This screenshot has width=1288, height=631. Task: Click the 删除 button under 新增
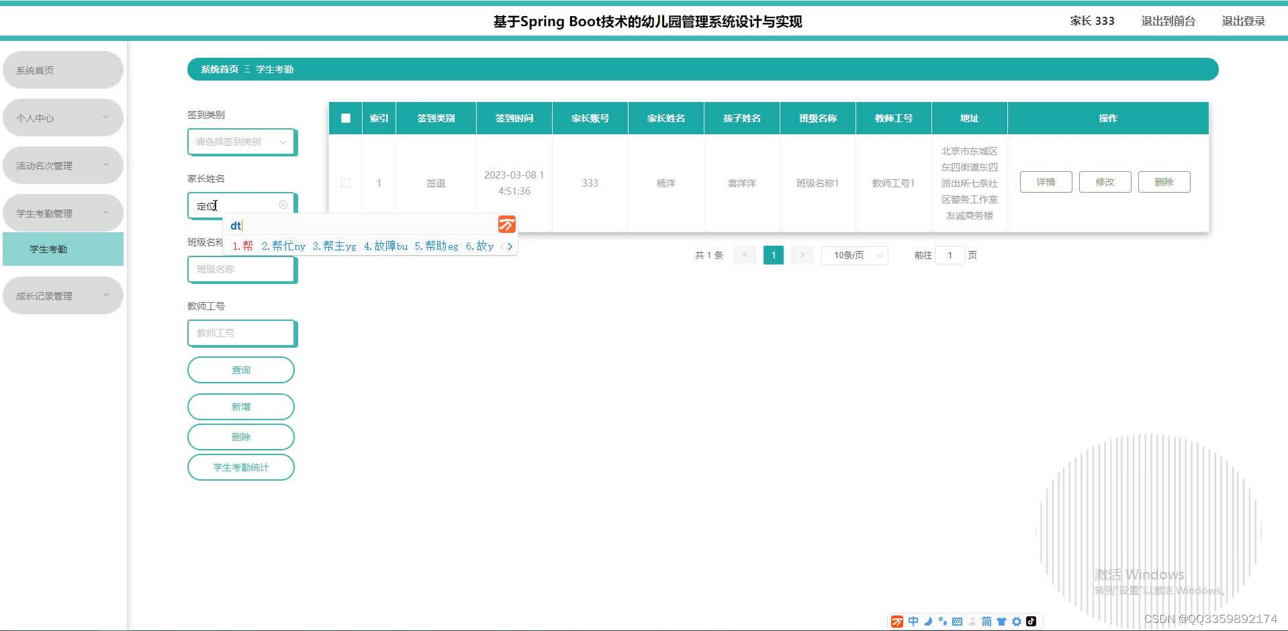pos(241,437)
